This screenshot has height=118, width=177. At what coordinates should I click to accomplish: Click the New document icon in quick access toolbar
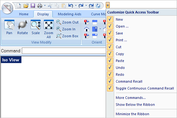[x=19, y=6]
